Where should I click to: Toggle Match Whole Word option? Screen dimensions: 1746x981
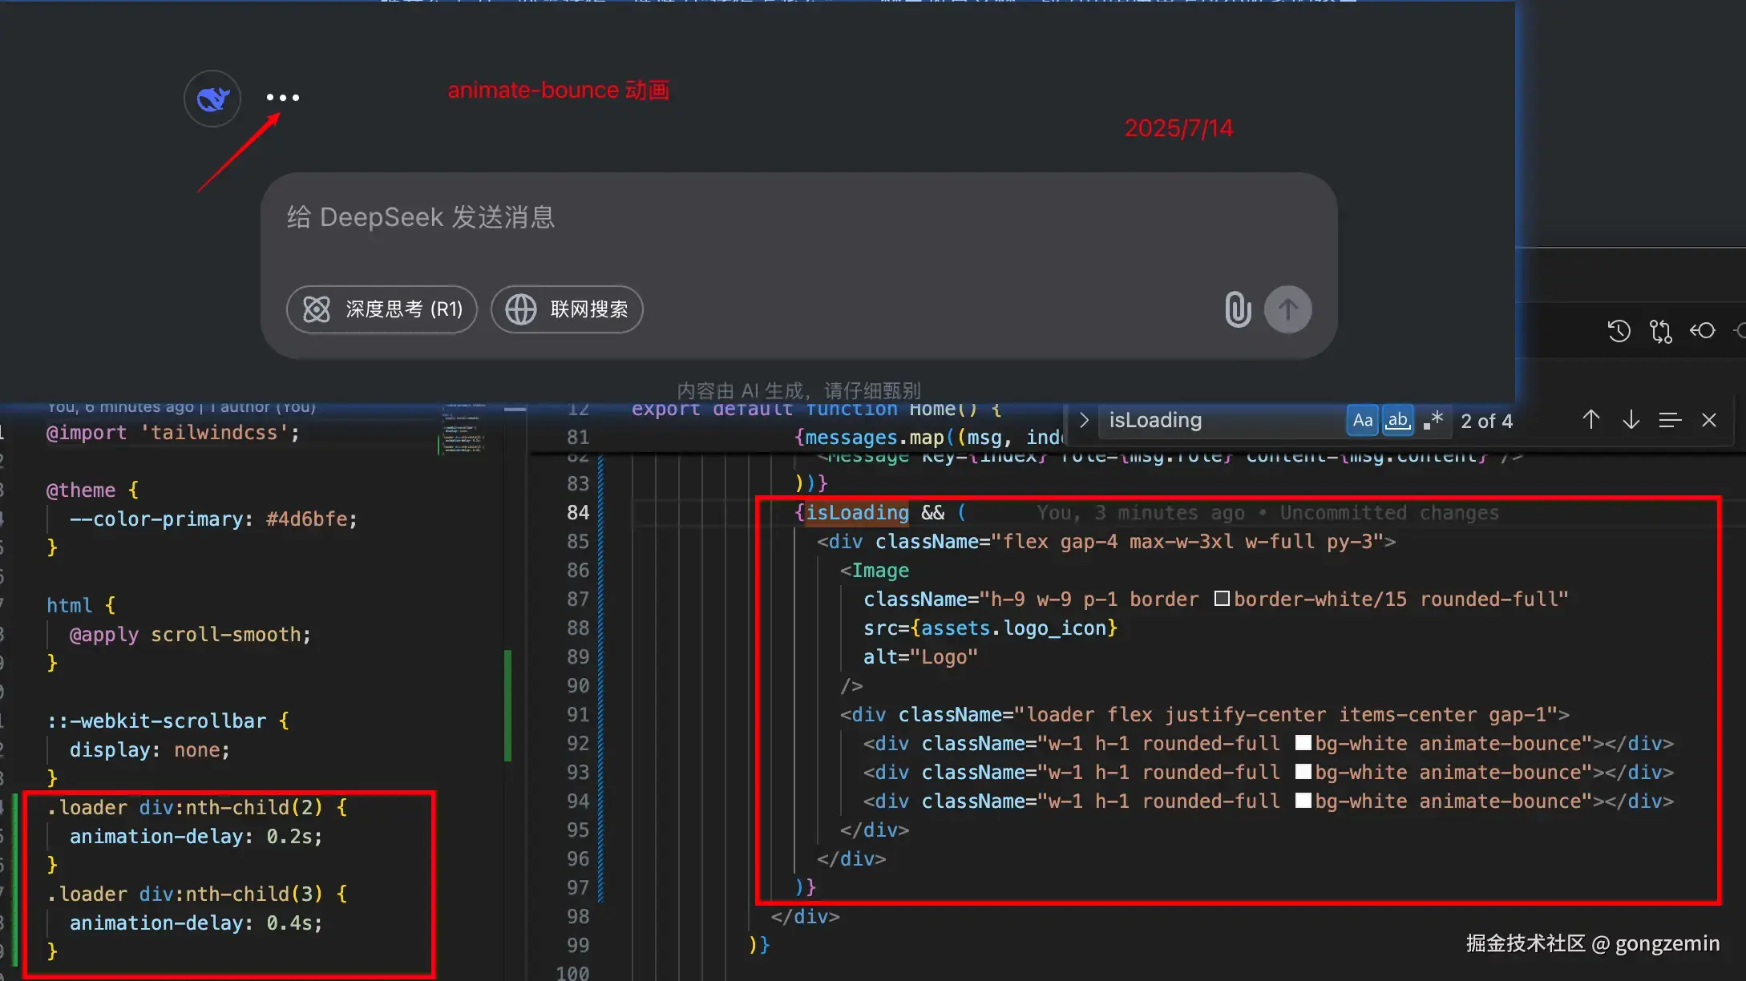(1397, 420)
